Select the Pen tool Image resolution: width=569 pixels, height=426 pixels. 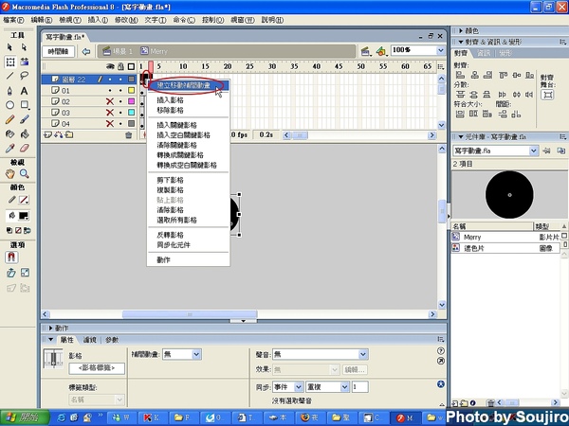point(10,91)
